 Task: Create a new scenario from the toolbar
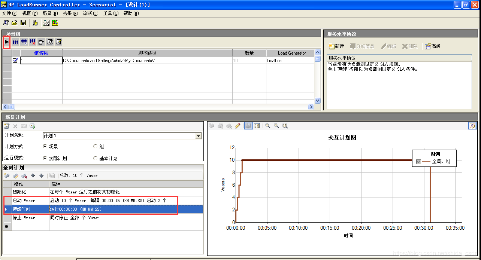pos(6,22)
